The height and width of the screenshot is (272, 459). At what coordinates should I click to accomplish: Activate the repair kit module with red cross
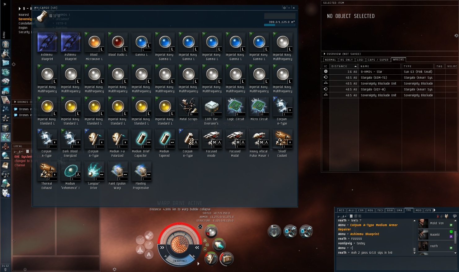[227, 259]
